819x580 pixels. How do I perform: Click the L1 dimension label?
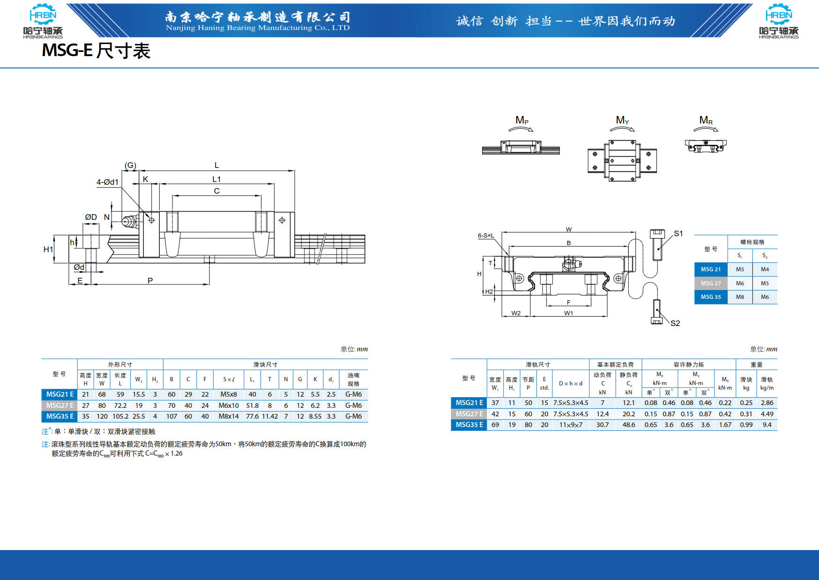click(216, 179)
